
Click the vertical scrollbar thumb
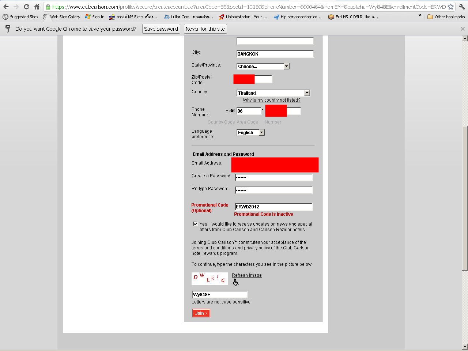click(465, 198)
